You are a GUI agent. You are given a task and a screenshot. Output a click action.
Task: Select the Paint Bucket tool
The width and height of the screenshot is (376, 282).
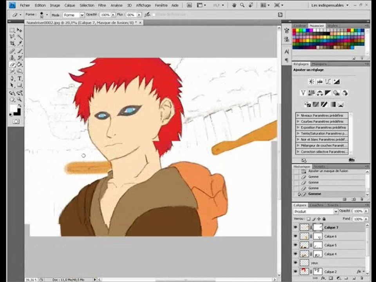pyautogui.click(x=20, y=64)
